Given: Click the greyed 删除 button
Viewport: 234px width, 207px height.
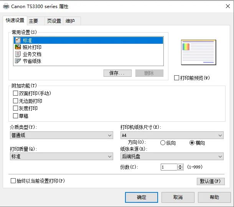Looking at the screenshot, I should click(x=149, y=73).
